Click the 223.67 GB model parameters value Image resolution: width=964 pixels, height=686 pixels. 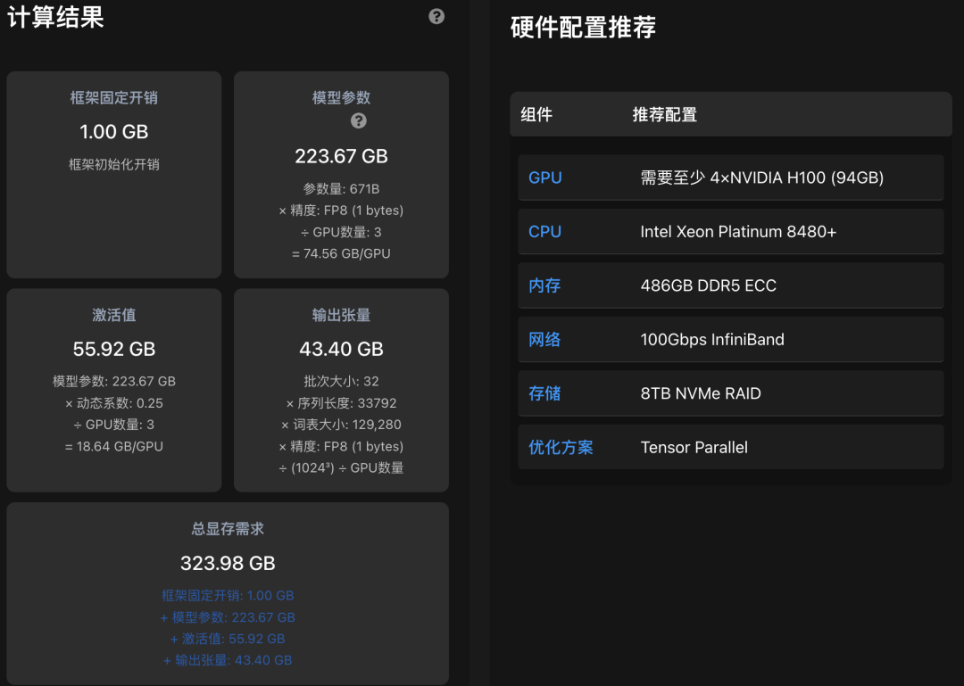(341, 156)
